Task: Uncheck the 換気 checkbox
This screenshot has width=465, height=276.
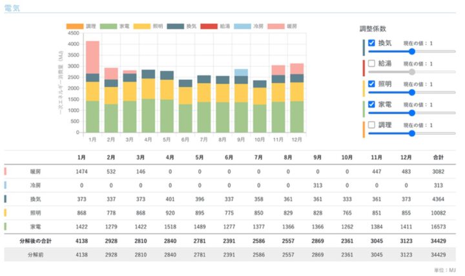Action: (372, 43)
